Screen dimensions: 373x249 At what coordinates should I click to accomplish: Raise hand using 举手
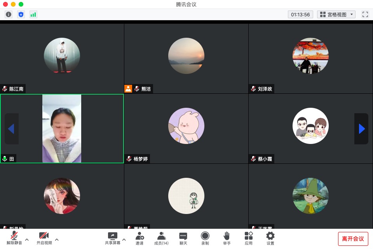[x=227, y=238]
